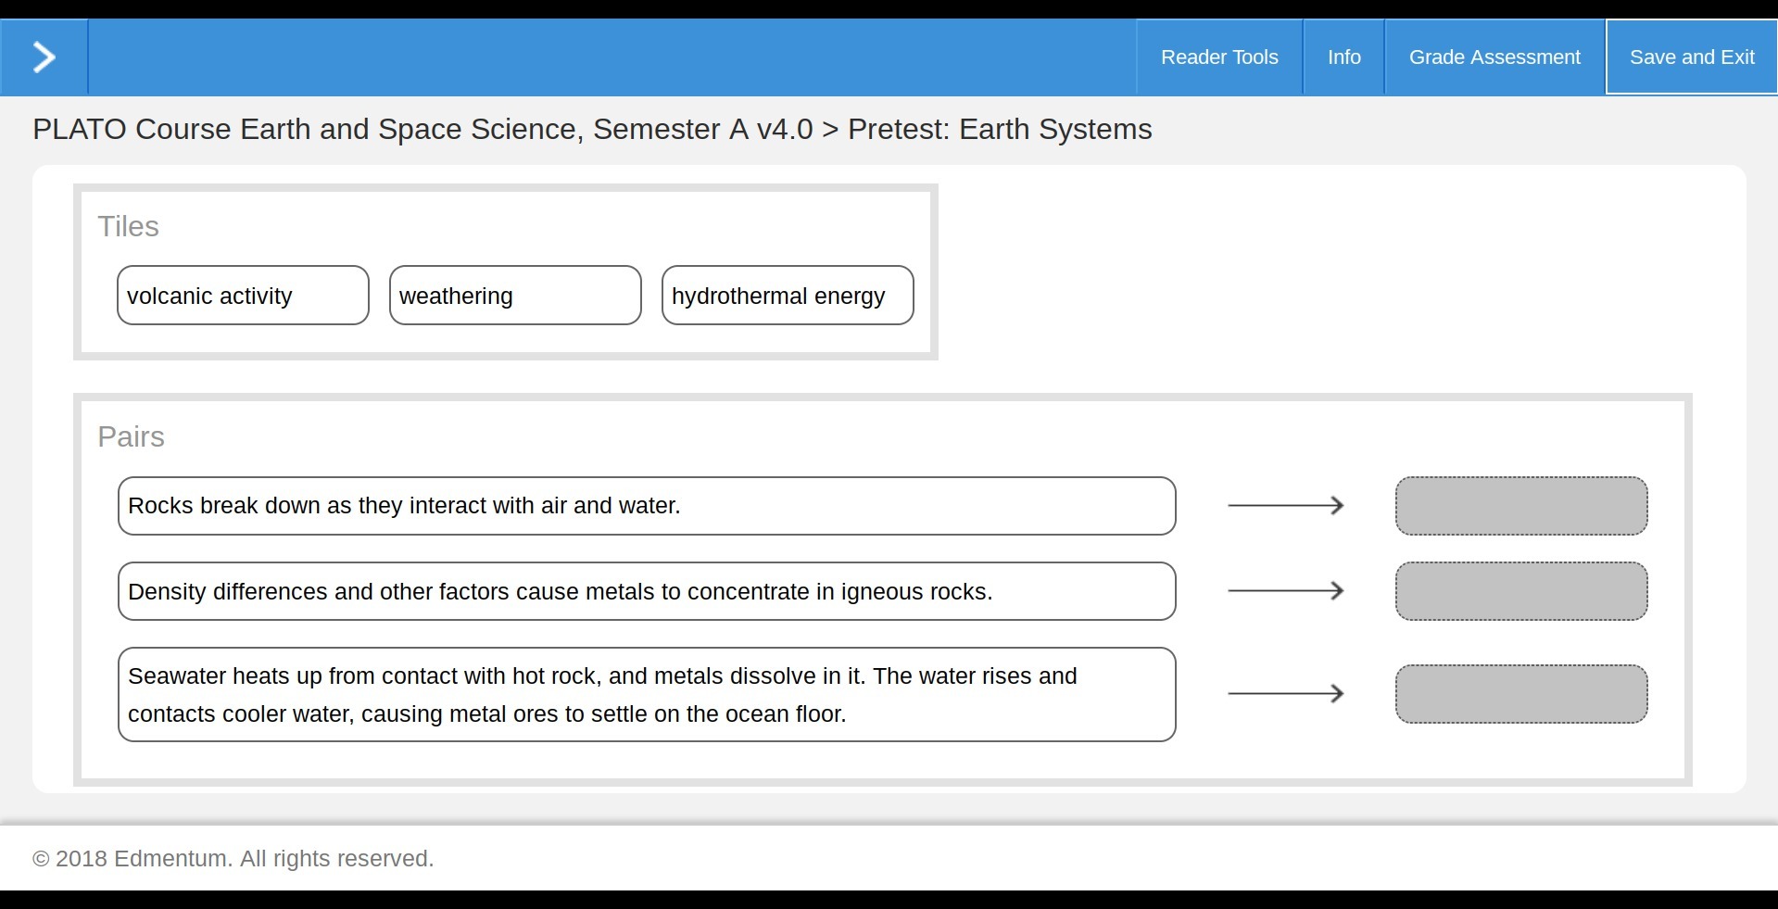Screen dimensions: 1778x909
Task: Select the weathering tile
Action: [515, 296]
